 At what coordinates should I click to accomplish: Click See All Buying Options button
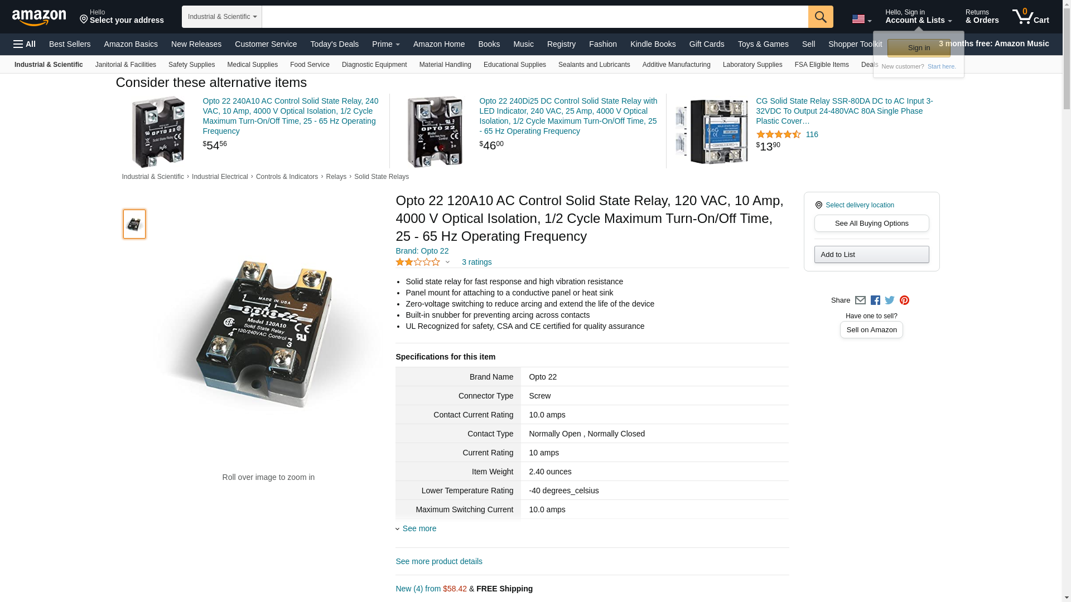pos(871,224)
